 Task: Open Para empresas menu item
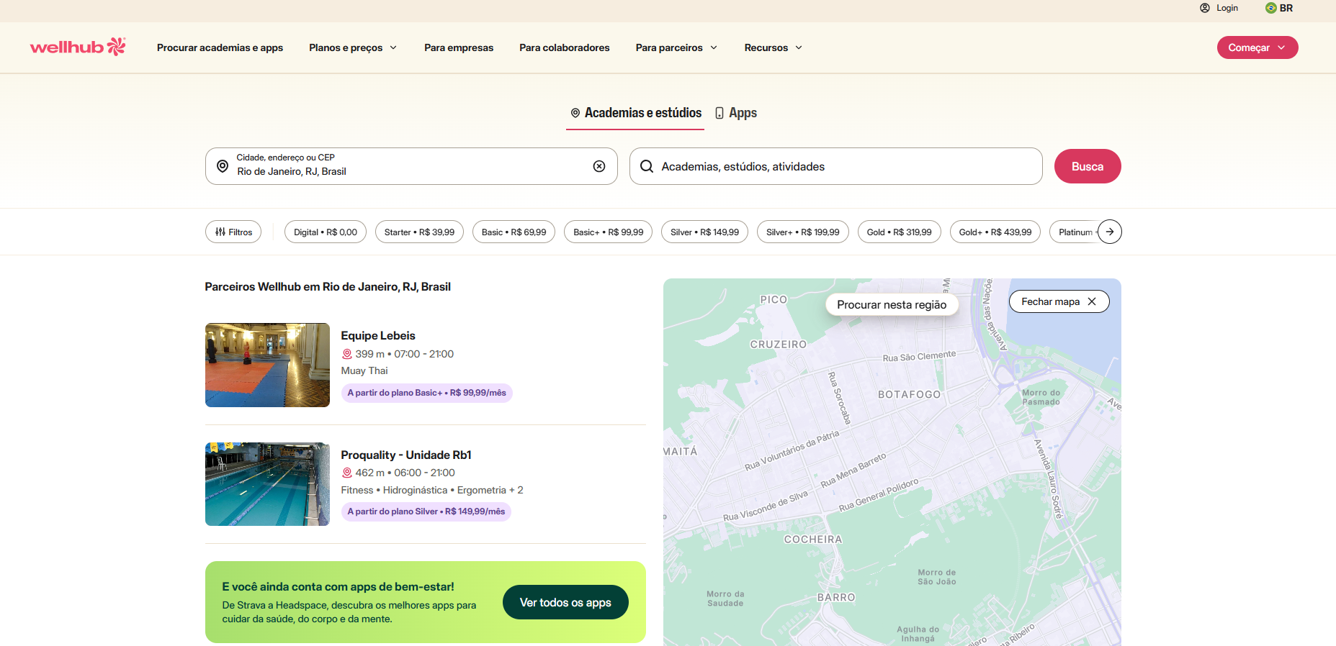[x=459, y=47]
